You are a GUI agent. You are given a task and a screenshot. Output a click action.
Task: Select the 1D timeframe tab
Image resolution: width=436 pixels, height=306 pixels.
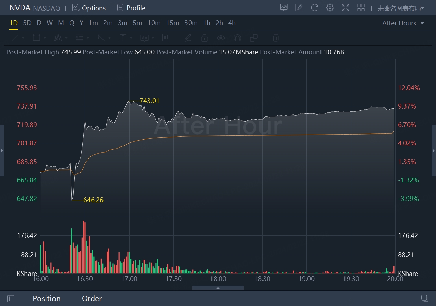click(x=13, y=23)
